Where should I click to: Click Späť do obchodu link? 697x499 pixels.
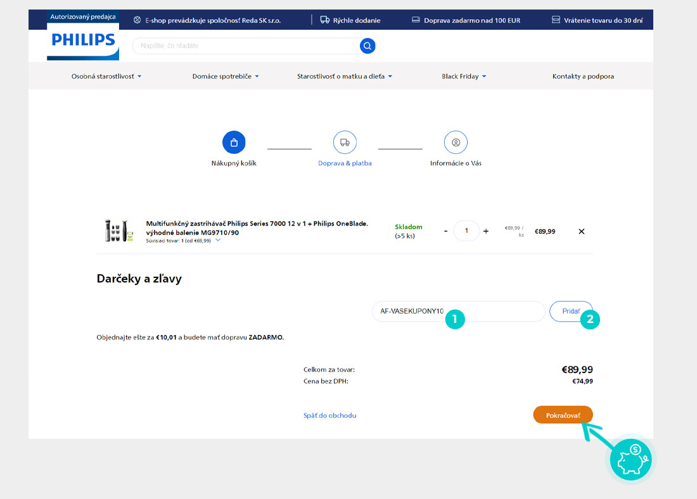[330, 415]
